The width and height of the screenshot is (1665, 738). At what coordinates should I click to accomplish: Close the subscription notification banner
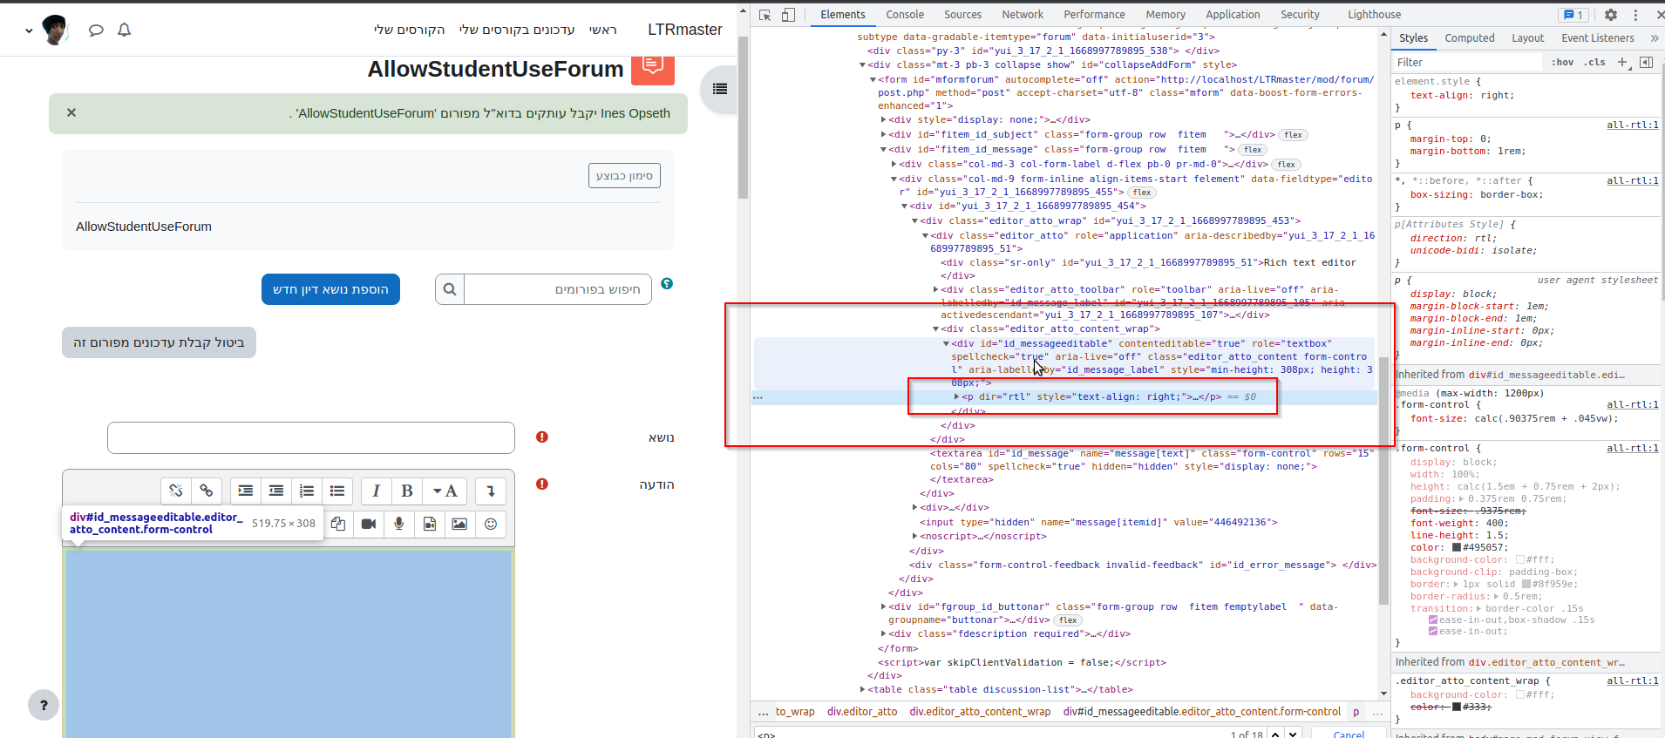point(71,112)
